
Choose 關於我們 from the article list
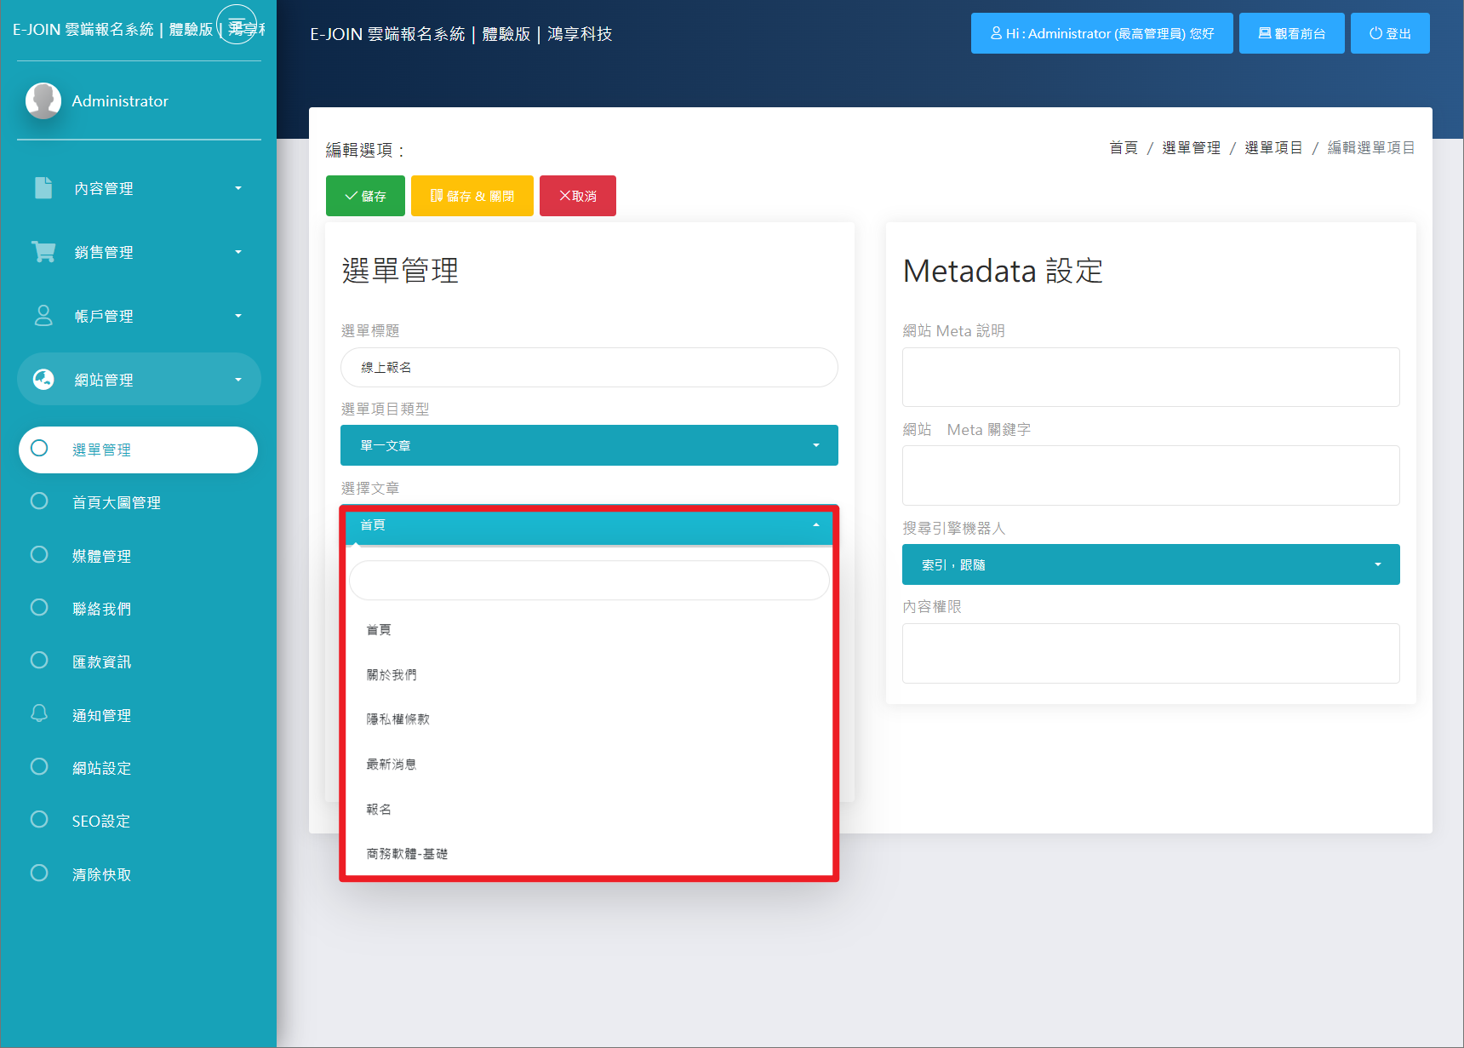click(x=392, y=675)
